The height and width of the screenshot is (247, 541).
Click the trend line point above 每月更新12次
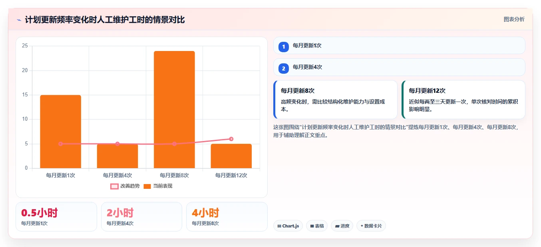(231, 139)
